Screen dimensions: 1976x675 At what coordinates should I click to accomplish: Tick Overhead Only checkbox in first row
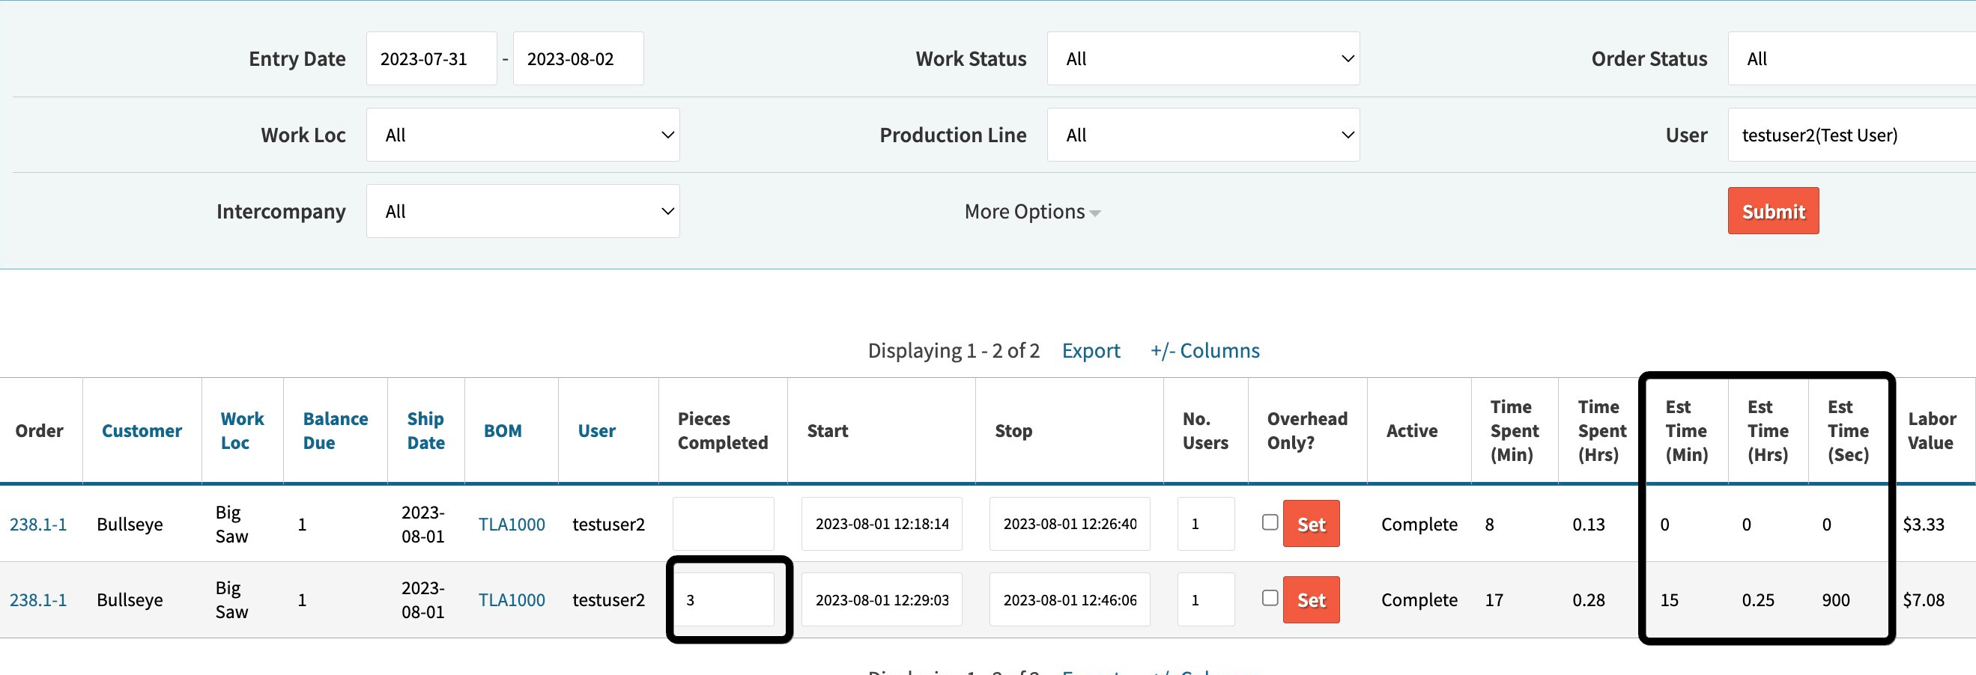[1270, 522]
